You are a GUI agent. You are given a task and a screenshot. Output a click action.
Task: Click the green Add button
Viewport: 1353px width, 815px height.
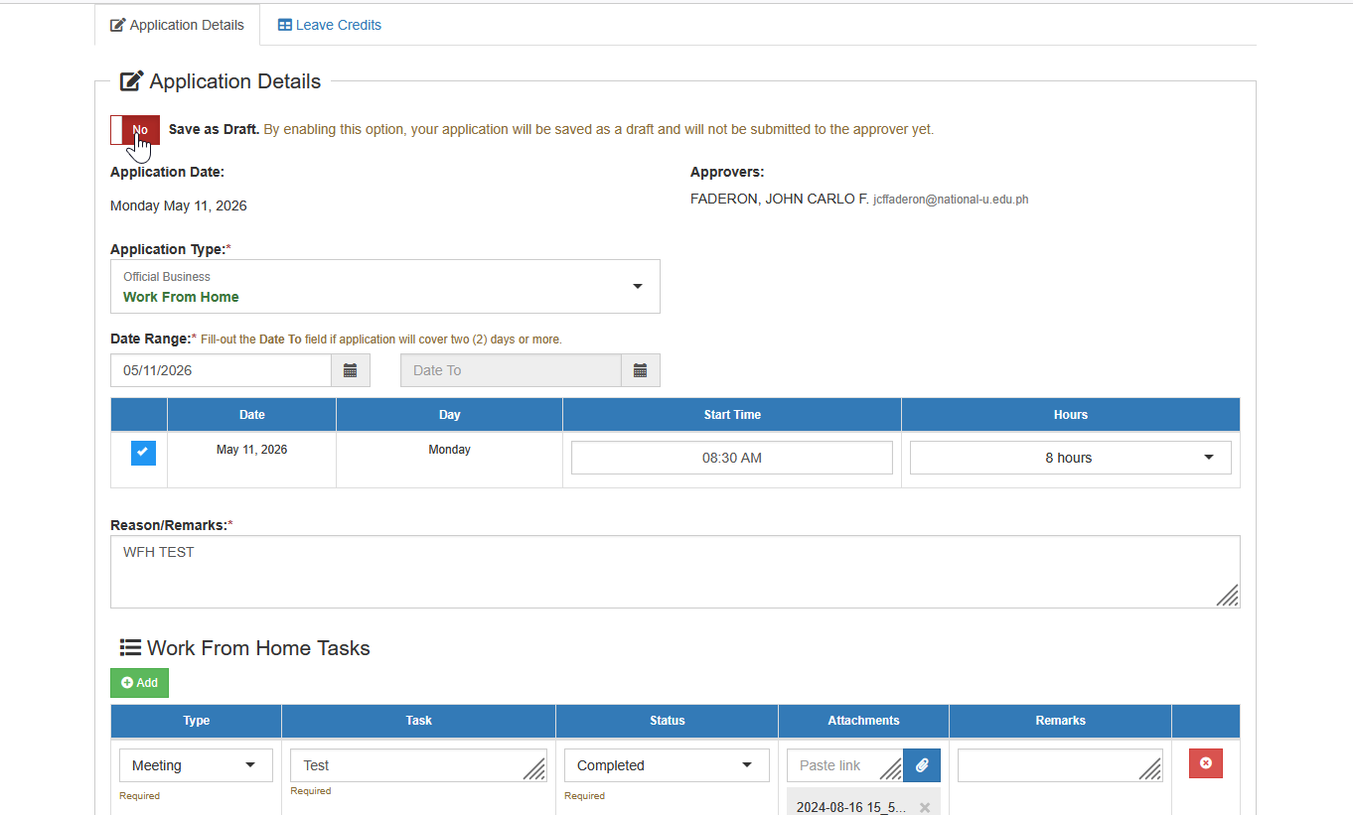(x=139, y=683)
